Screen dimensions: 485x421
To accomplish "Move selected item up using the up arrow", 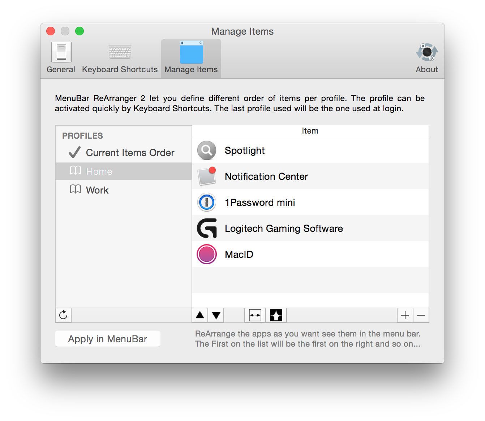I will [200, 315].
